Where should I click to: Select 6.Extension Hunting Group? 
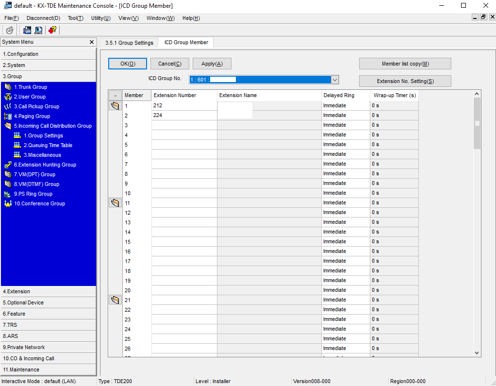[x=45, y=165]
